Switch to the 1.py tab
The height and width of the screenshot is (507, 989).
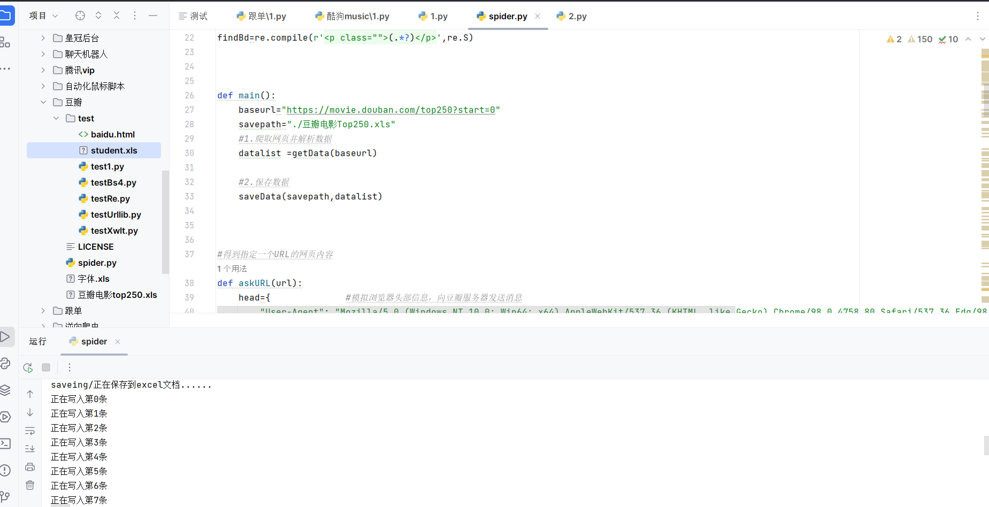click(x=433, y=16)
